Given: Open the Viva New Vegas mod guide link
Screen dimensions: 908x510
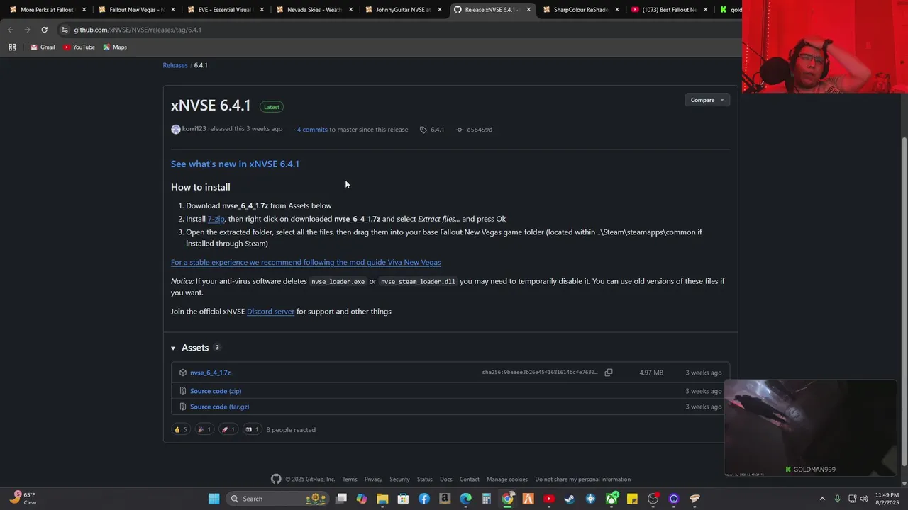Looking at the screenshot, I should pos(306,262).
